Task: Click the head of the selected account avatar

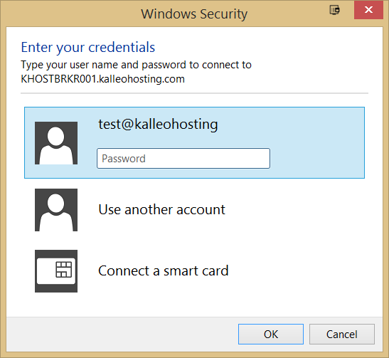Action: click(55, 137)
